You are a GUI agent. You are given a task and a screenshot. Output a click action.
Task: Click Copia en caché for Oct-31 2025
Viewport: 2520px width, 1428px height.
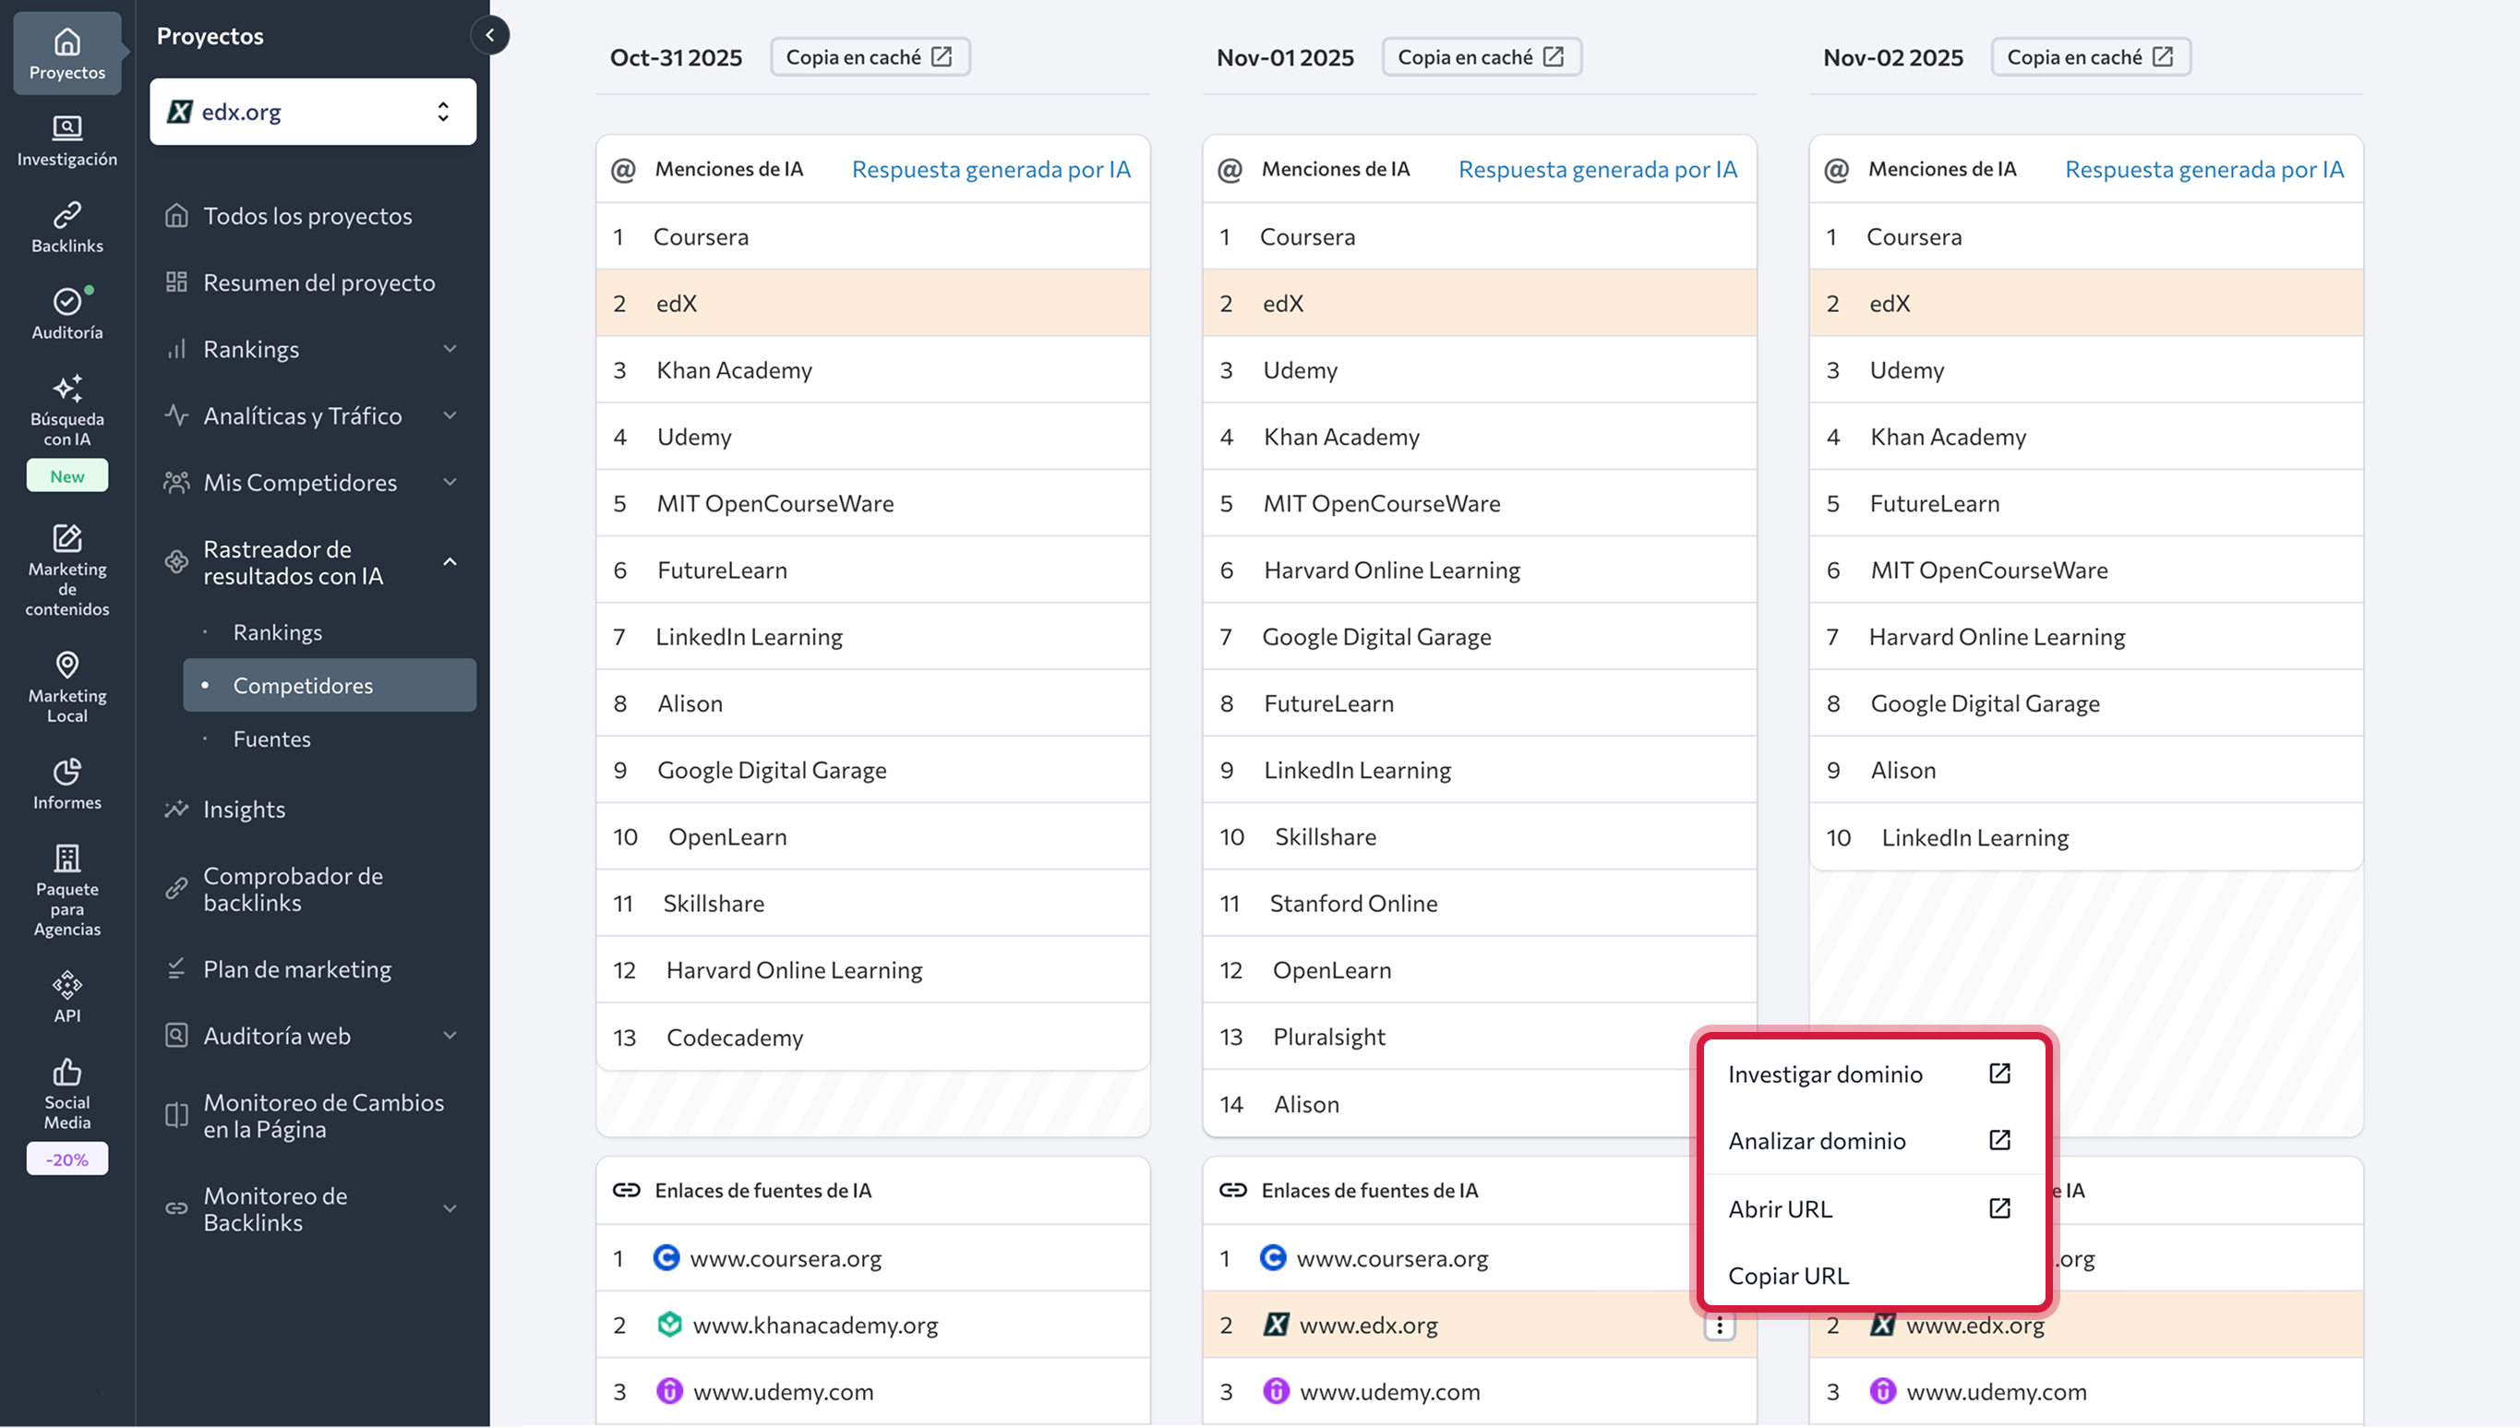870,57
